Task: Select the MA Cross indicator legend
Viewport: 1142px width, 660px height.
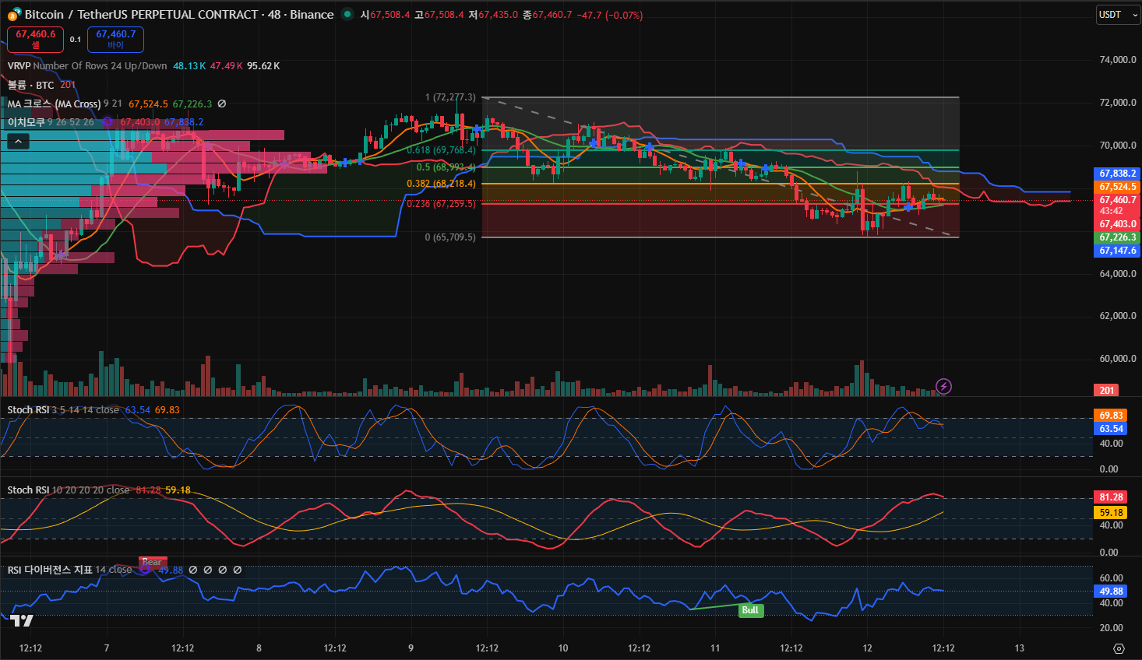Action: [x=54, y=104]
